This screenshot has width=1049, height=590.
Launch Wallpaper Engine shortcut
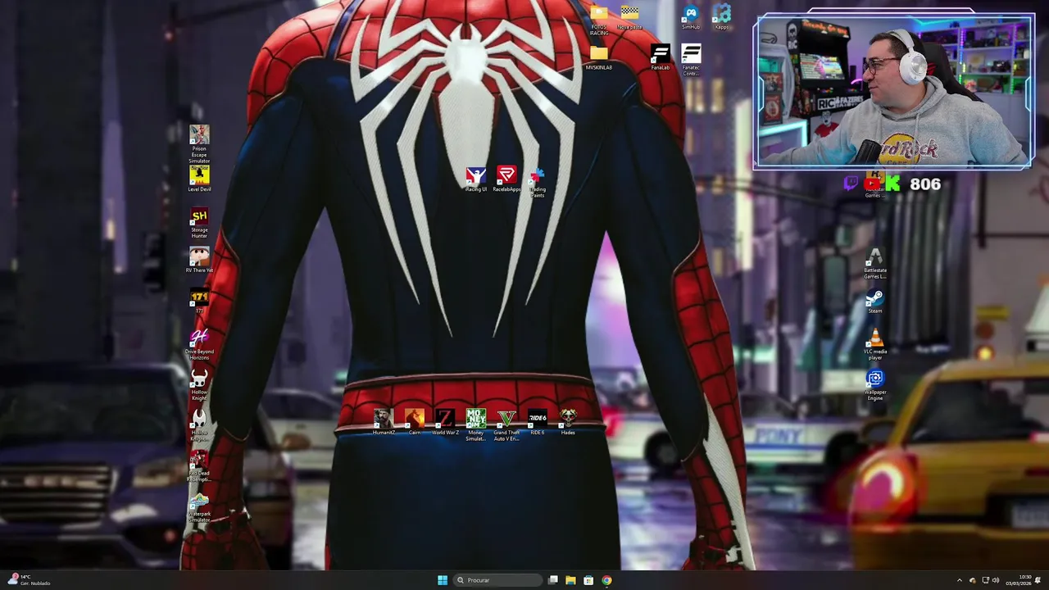(875, 384)
